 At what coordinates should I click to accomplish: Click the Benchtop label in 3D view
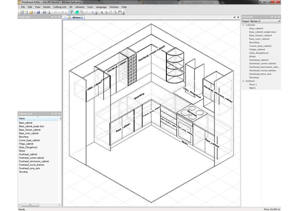point(139,96)
